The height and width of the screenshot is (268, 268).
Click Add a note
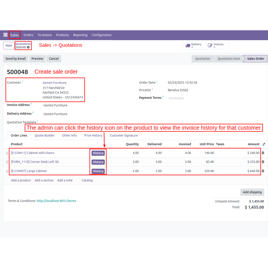[x=65, y=180]
